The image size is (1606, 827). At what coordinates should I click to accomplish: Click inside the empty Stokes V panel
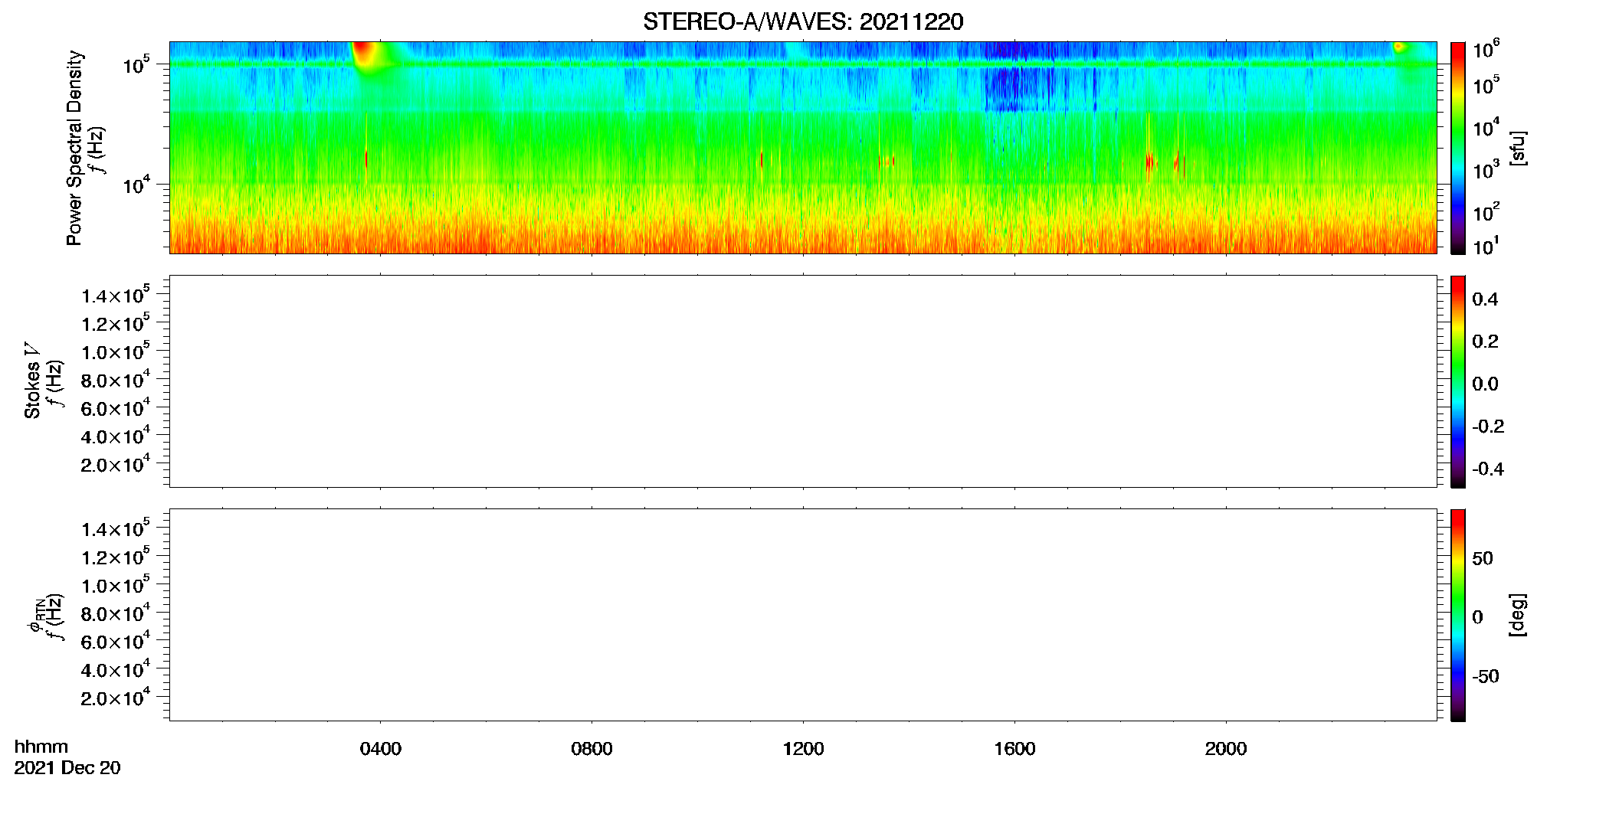click(803, 381)
